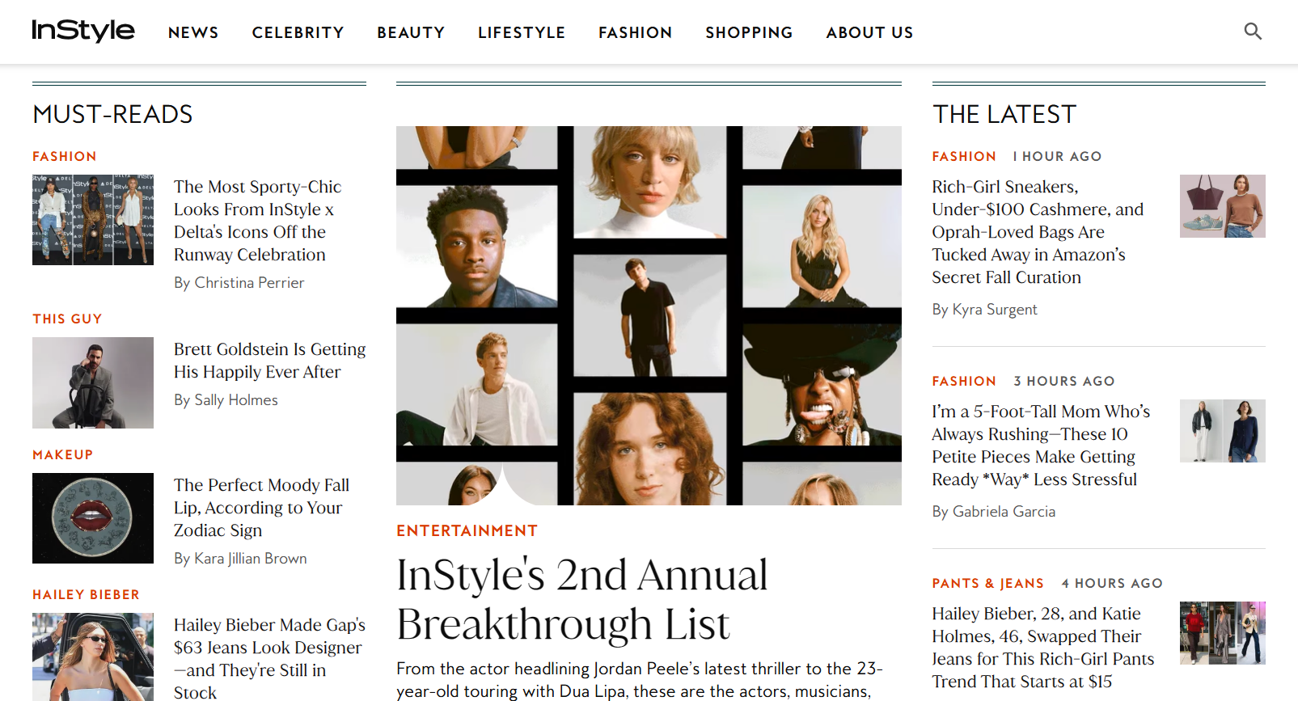The width and height of the screenshot is (1298, 701).
Task: Click the "1 HOUR AGO" timestamp
Action: tap(1057, 156)
